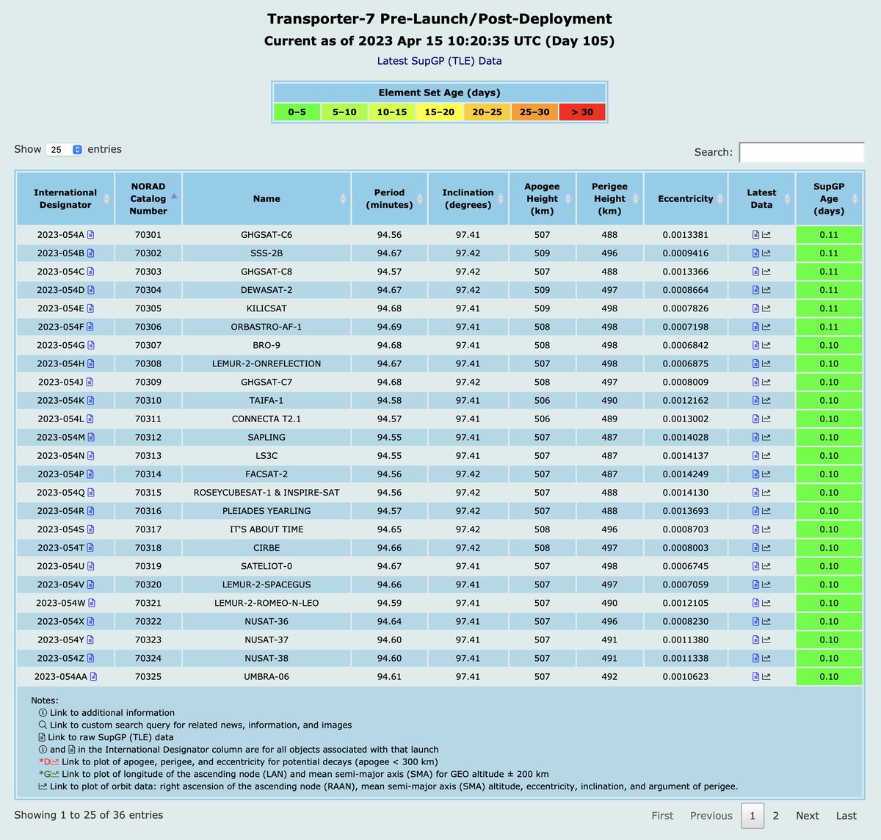Sort table by Name column
Image resolution: width=881 pixels, height=840 pixels.
(267, 198)
